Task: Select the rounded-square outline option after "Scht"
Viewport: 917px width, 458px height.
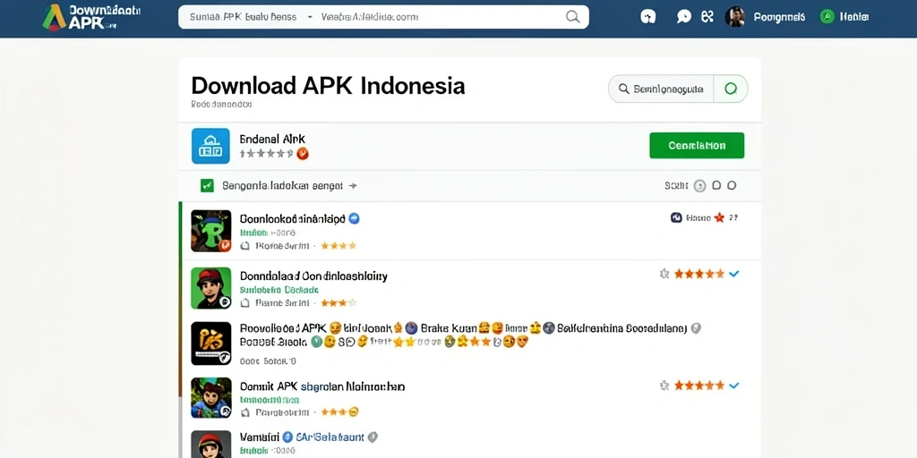Action: point(716,186)
